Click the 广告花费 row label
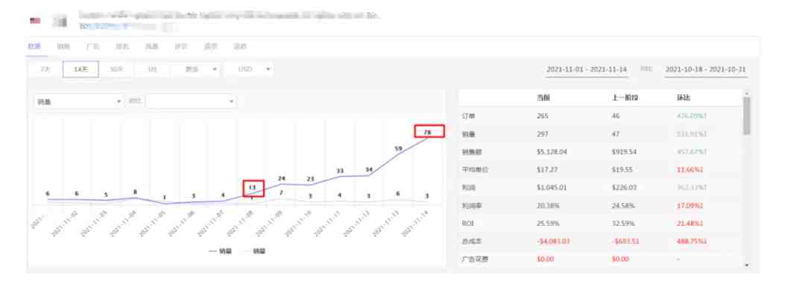Screen dimensions: 805x301 pos(475,259)
